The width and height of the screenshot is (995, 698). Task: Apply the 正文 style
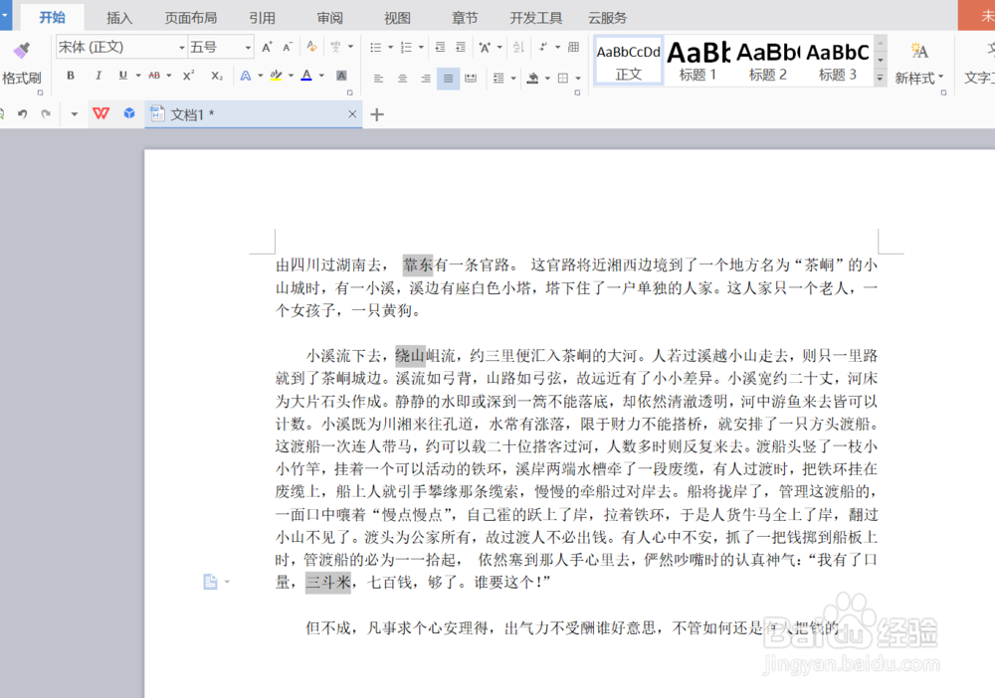click(628, 60)
